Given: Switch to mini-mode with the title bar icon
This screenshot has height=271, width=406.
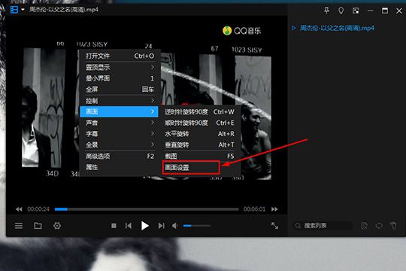Looking at the screenshot, I should (356, 11).
